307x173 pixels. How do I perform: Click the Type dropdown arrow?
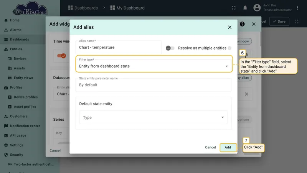223,117
